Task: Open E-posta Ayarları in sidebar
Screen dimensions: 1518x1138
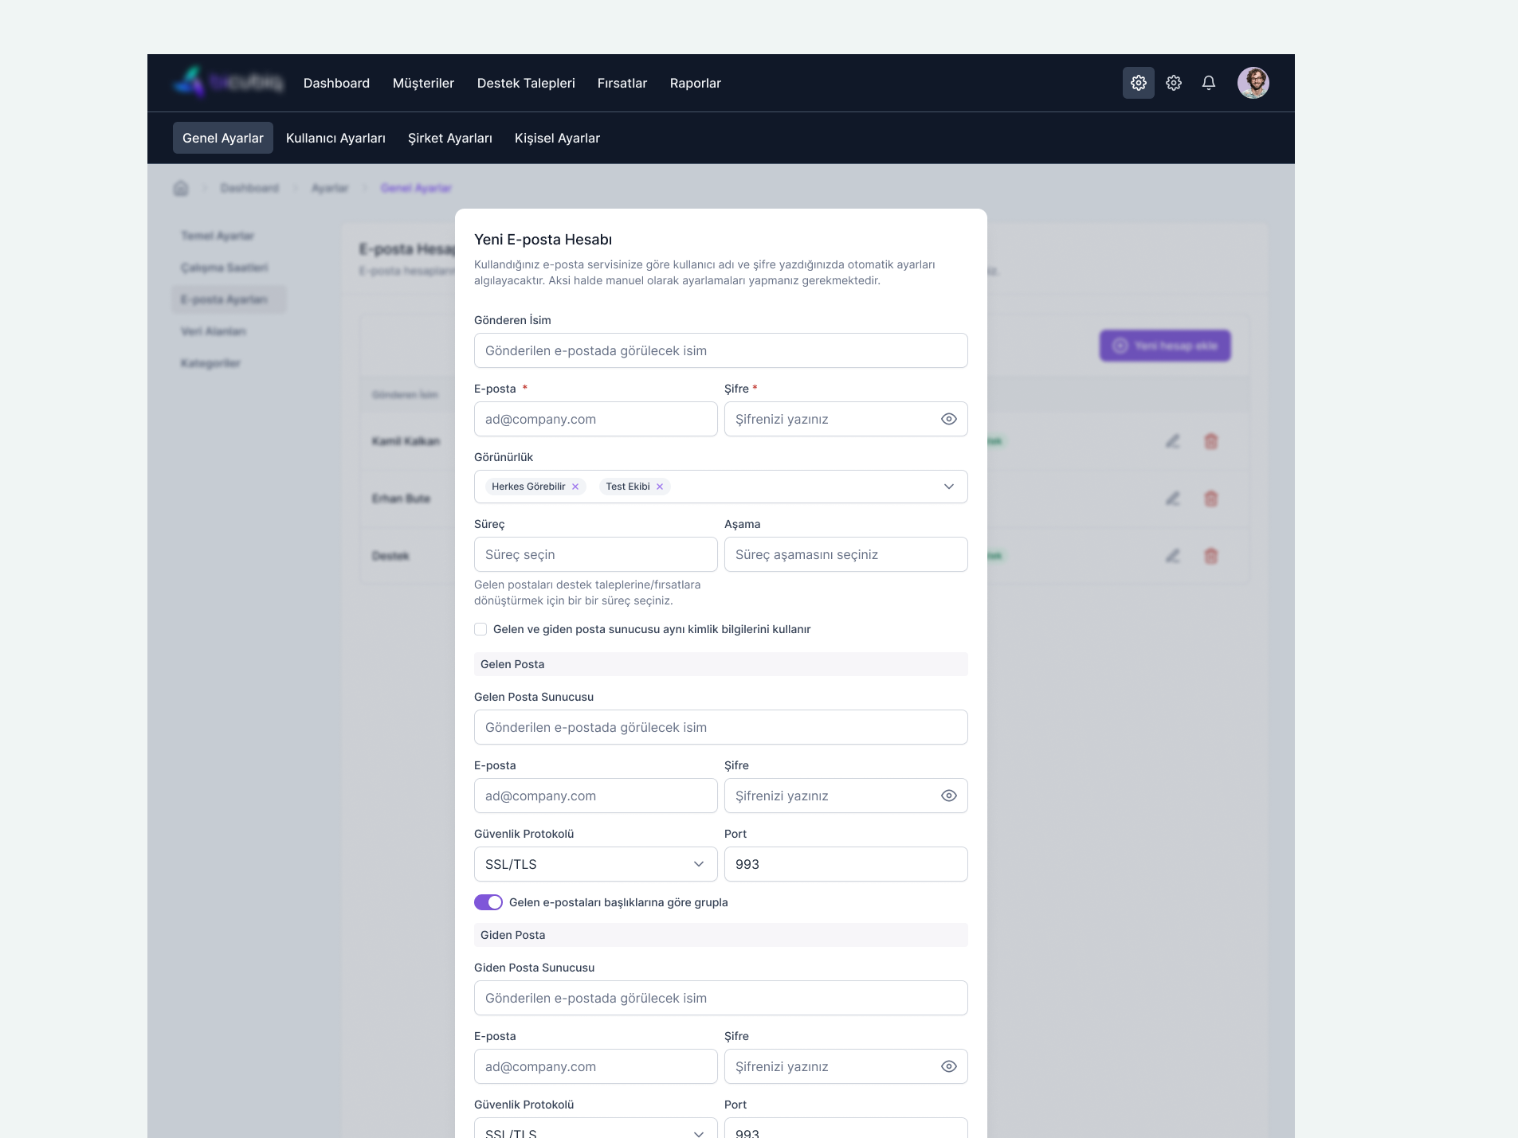Action: tap(228, 299)
